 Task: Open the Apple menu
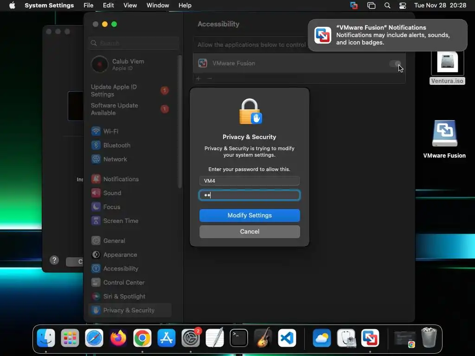click(x=12, y=6)
